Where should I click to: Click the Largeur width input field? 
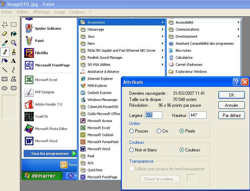point(154,115)
